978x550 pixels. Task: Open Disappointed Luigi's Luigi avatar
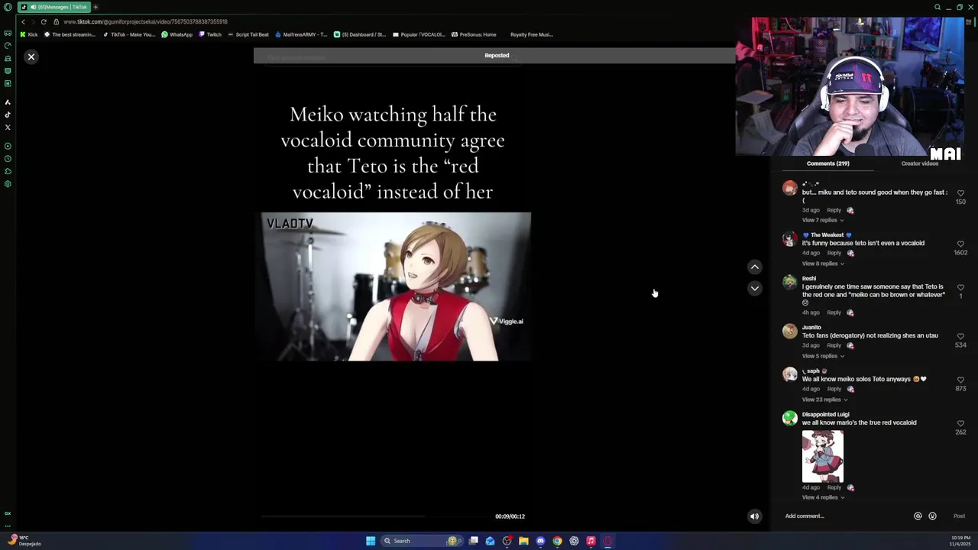(x=789, y=418)
